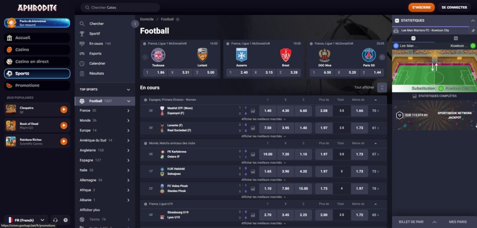Screen dimensions: 477x228
Task: Open stats icon for Madrid CFF vs Espanyol
Action: pos(253,111)
